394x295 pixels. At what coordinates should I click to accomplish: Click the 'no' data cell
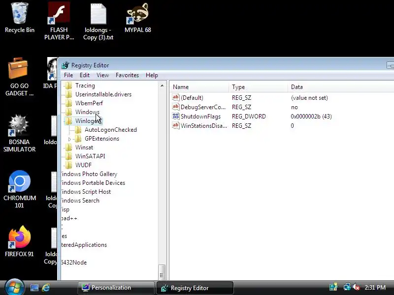pyautogui.click(x=294, y=107)
